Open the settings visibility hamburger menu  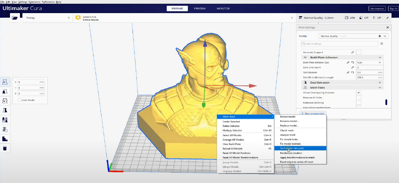(382, 44)
